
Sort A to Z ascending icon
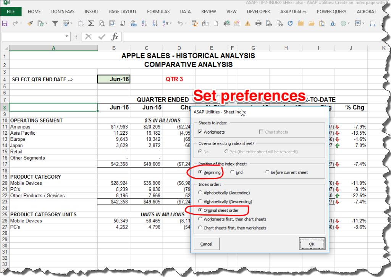click(144, 23)
